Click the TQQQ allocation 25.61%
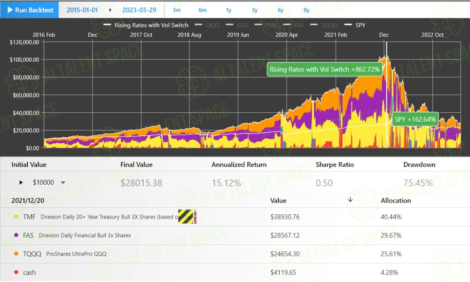The image size is (470, 282). [391, 254]
